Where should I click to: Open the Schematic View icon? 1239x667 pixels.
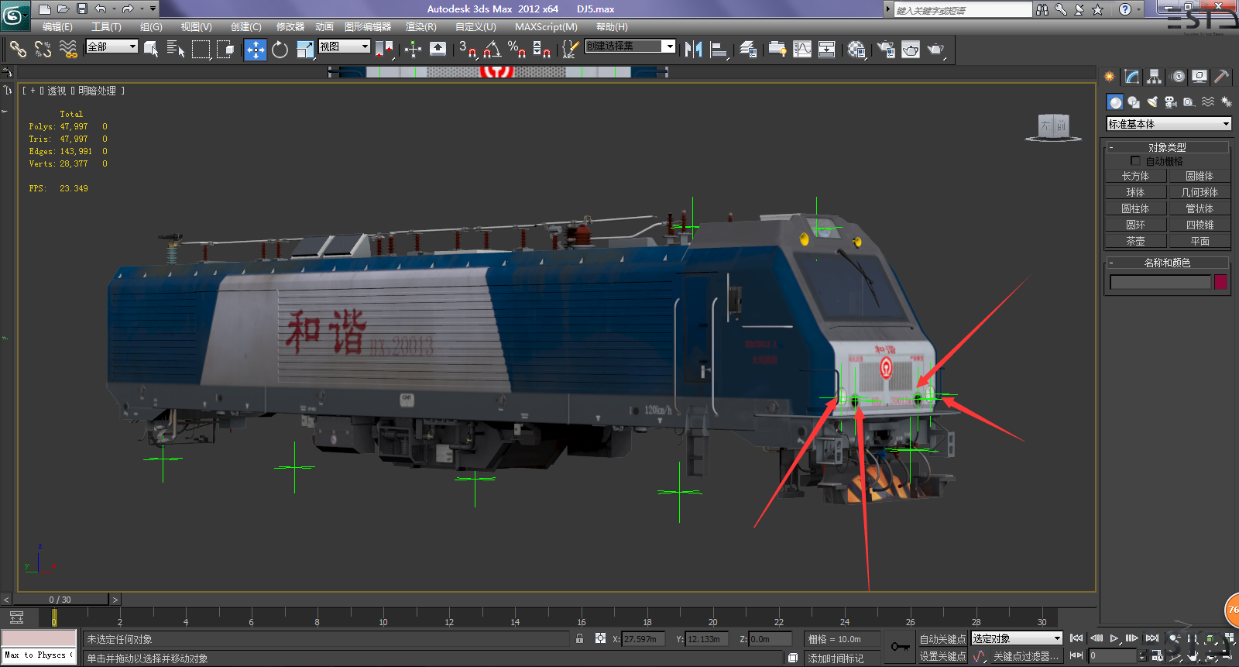click(827, 50)
